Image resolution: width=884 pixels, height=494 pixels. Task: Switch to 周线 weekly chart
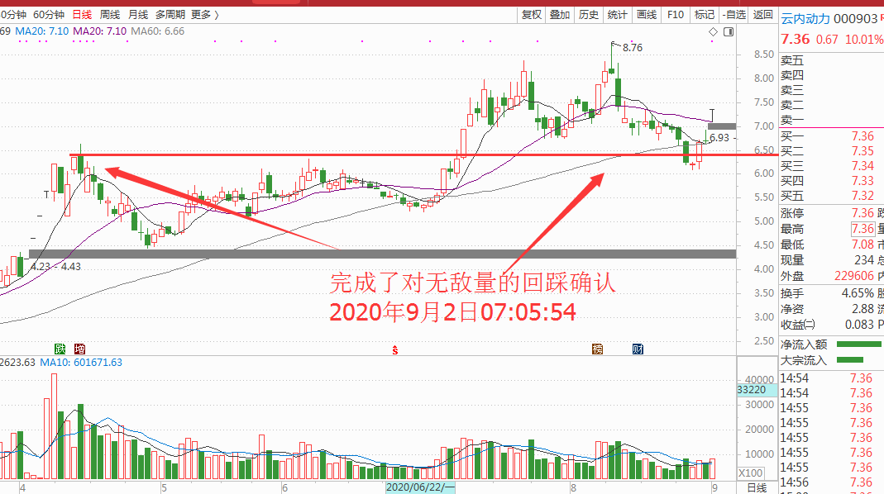tap(109, 15)
